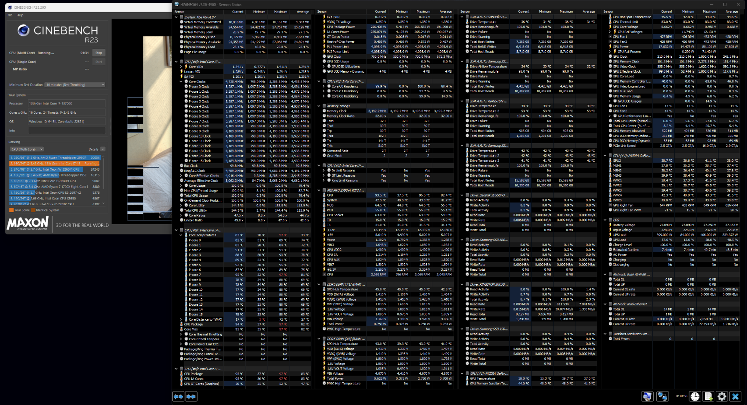Select ranking entry Intel Xeon W-3265M CPU
The image size is (747, 405).
(x=55, y=169)
